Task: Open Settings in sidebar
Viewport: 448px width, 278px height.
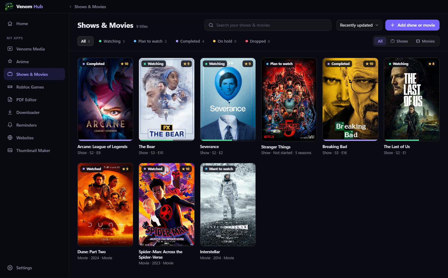Action: click(x=34, y=268)
